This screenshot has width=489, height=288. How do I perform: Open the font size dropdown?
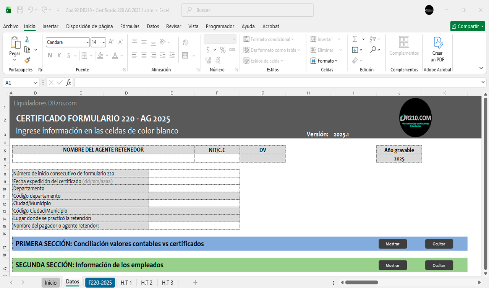click(104, 42)
